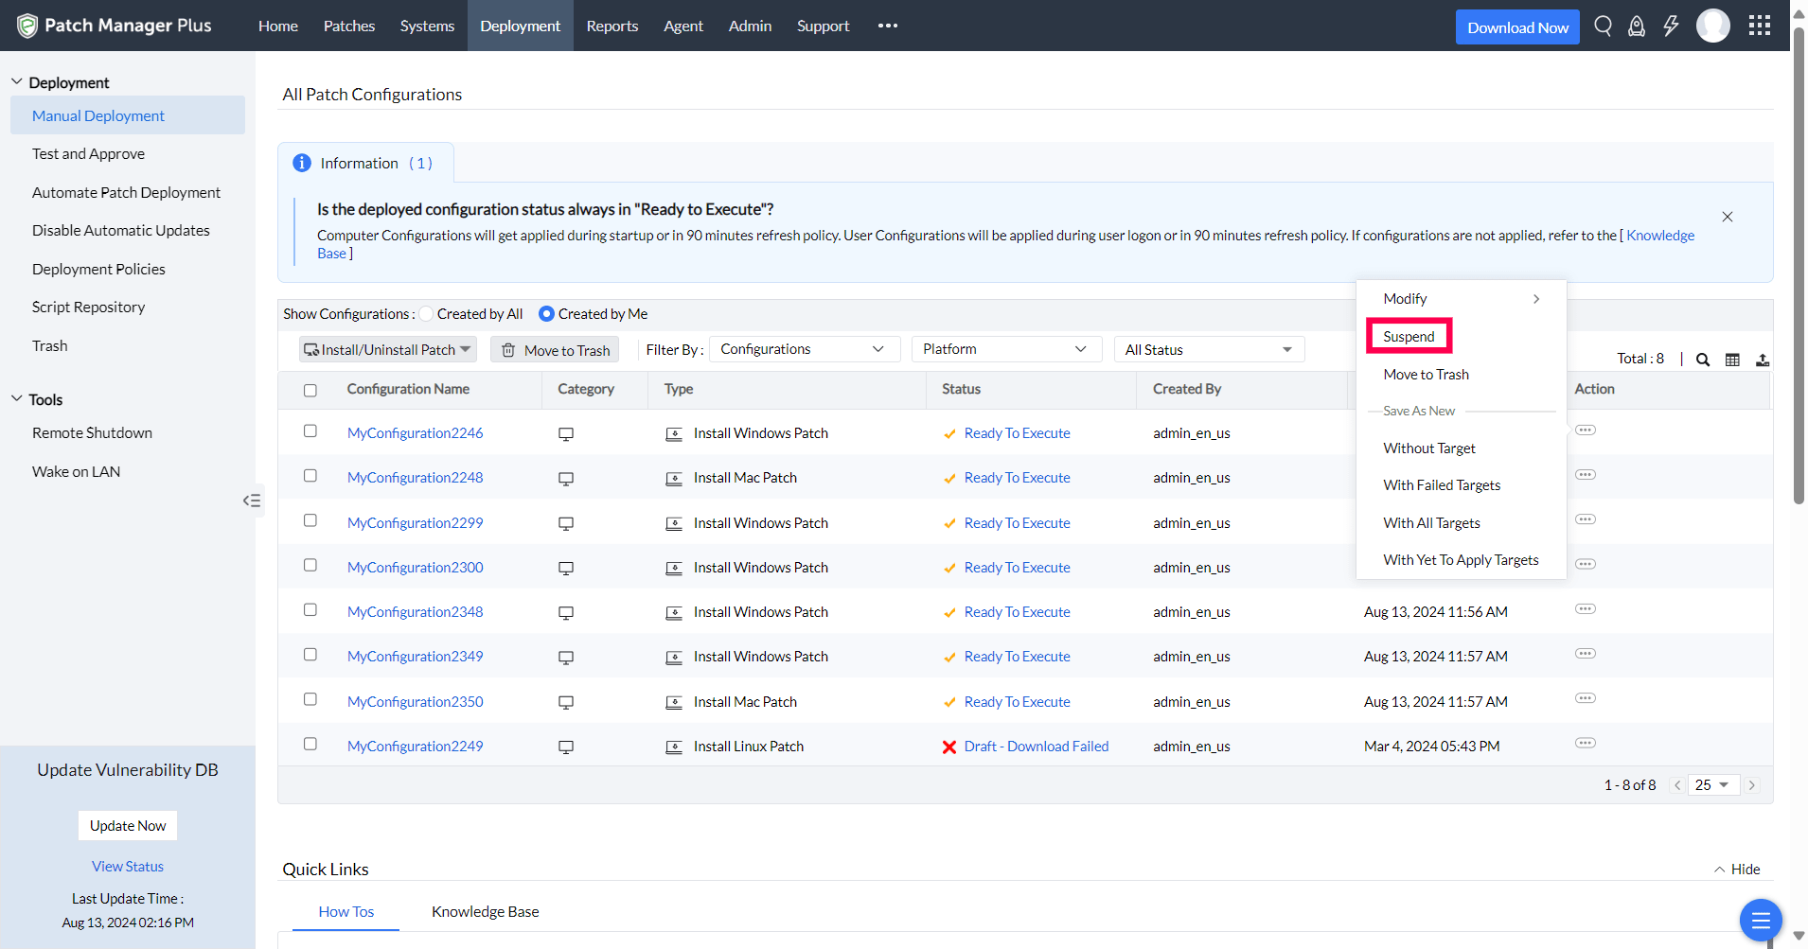The width and height of the screenshot is (1808, 949).
Task: Open the action ellipsis for MyConfiguration2246
Action: pyautogui.click(x=1586, y=430)
